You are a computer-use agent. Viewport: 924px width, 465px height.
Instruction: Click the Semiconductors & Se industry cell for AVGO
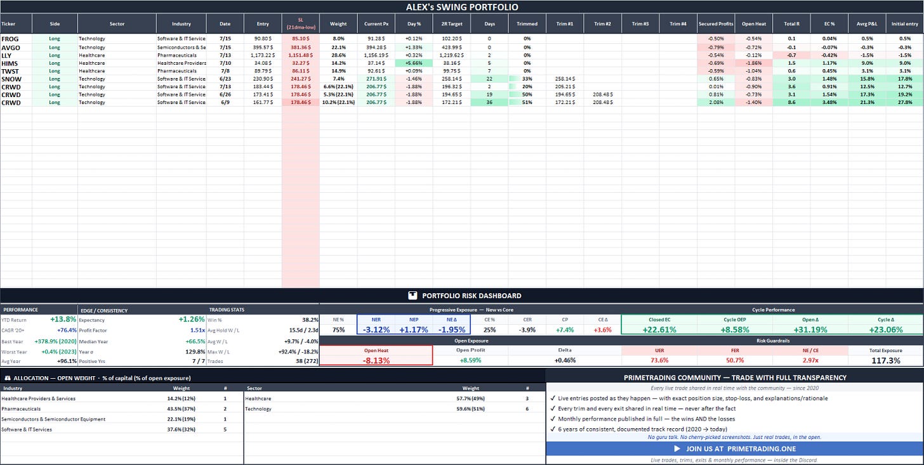(x=181, y=47)
